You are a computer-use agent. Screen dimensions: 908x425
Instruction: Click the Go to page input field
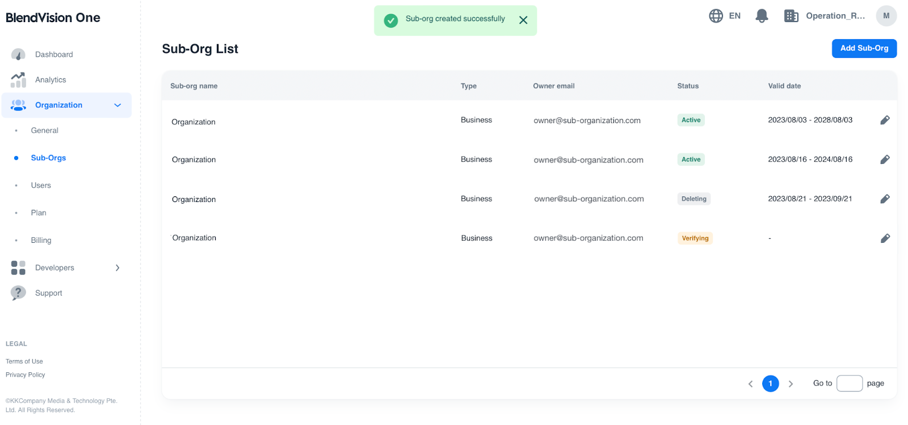click(849, 384)
